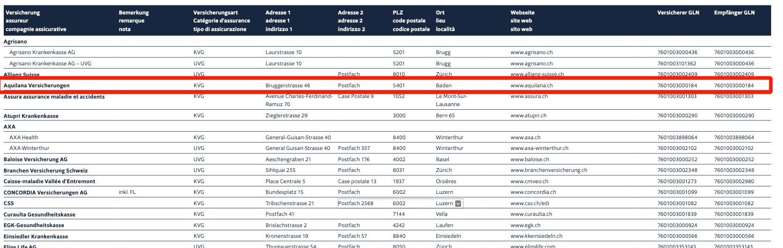Select Agrisano Krankenkasse AG – UVG row name
The width and height of the screenshot is (783, 248).
(x=51, y=63)
